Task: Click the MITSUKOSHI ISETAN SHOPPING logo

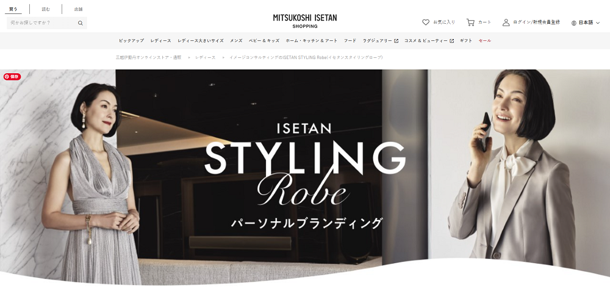Action: (305, 21)
